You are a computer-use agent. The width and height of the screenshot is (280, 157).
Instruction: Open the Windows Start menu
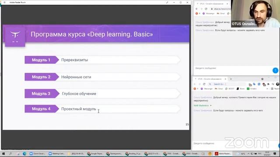3,154
